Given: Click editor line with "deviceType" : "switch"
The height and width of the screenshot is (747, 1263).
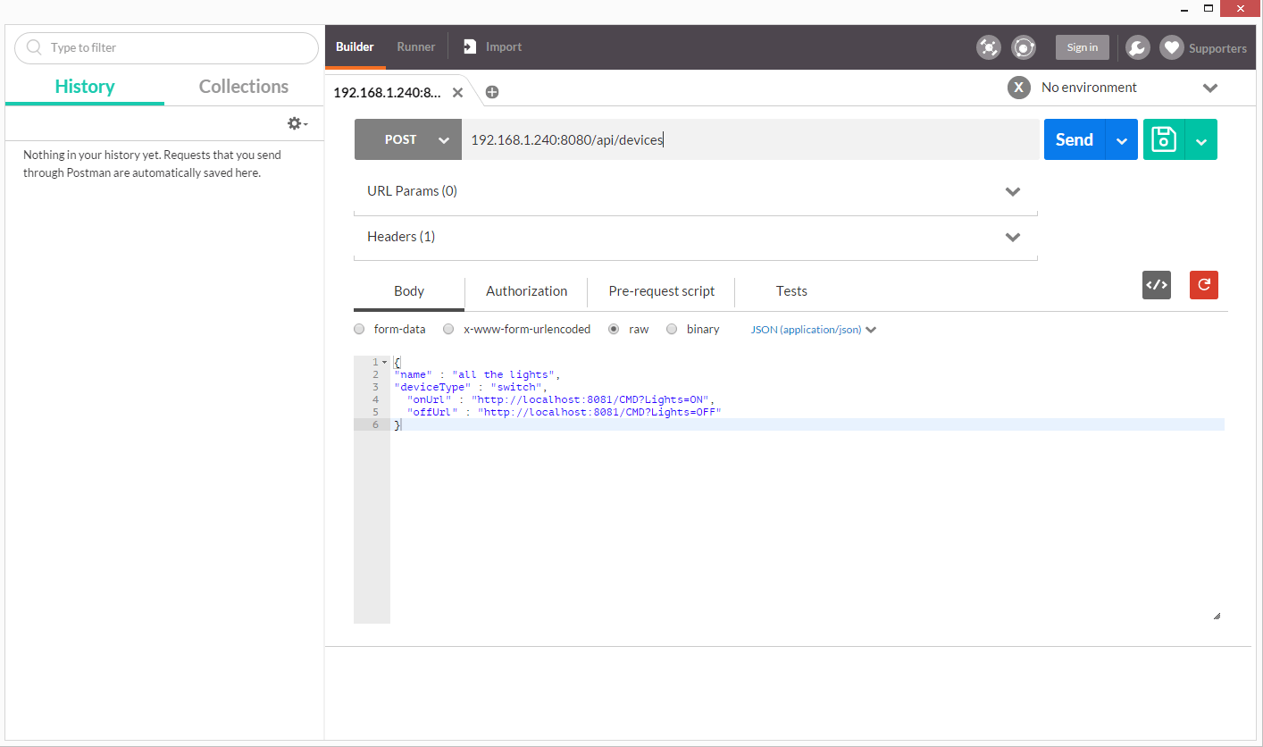Looking at the screenshot, I should (470, 387).
